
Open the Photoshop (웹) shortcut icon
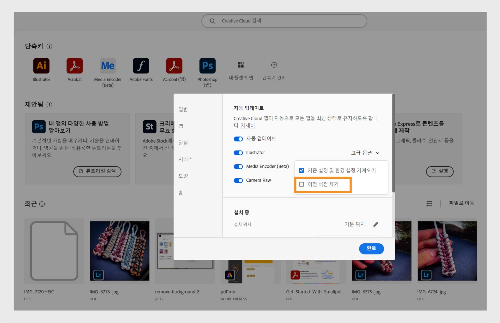click(207, 66)
